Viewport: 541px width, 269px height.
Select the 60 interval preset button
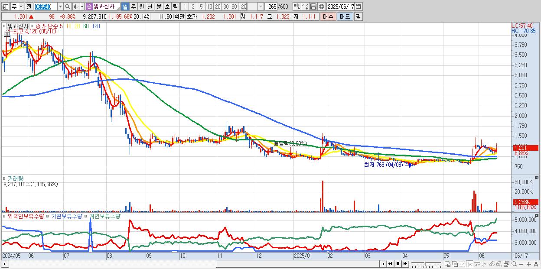(234, 6)
